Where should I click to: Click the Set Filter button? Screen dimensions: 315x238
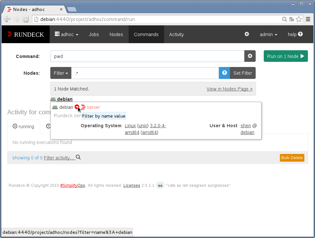[243, 73]
